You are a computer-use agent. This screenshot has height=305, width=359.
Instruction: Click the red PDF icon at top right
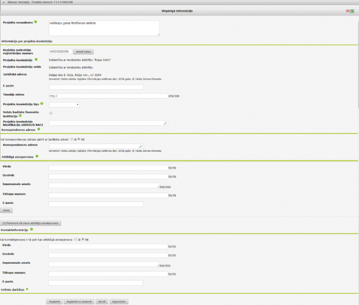348,11
